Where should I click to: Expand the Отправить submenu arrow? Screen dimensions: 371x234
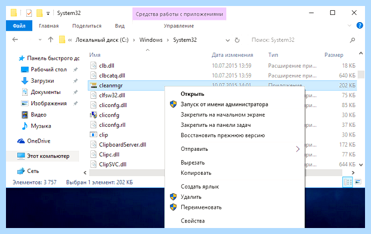click(x=297, y=149)
